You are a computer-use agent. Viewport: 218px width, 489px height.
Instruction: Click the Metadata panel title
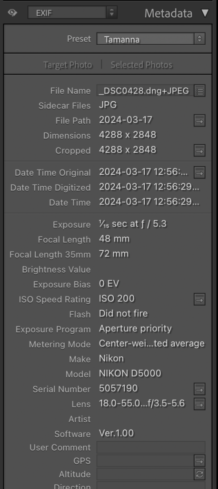(168, 13)
